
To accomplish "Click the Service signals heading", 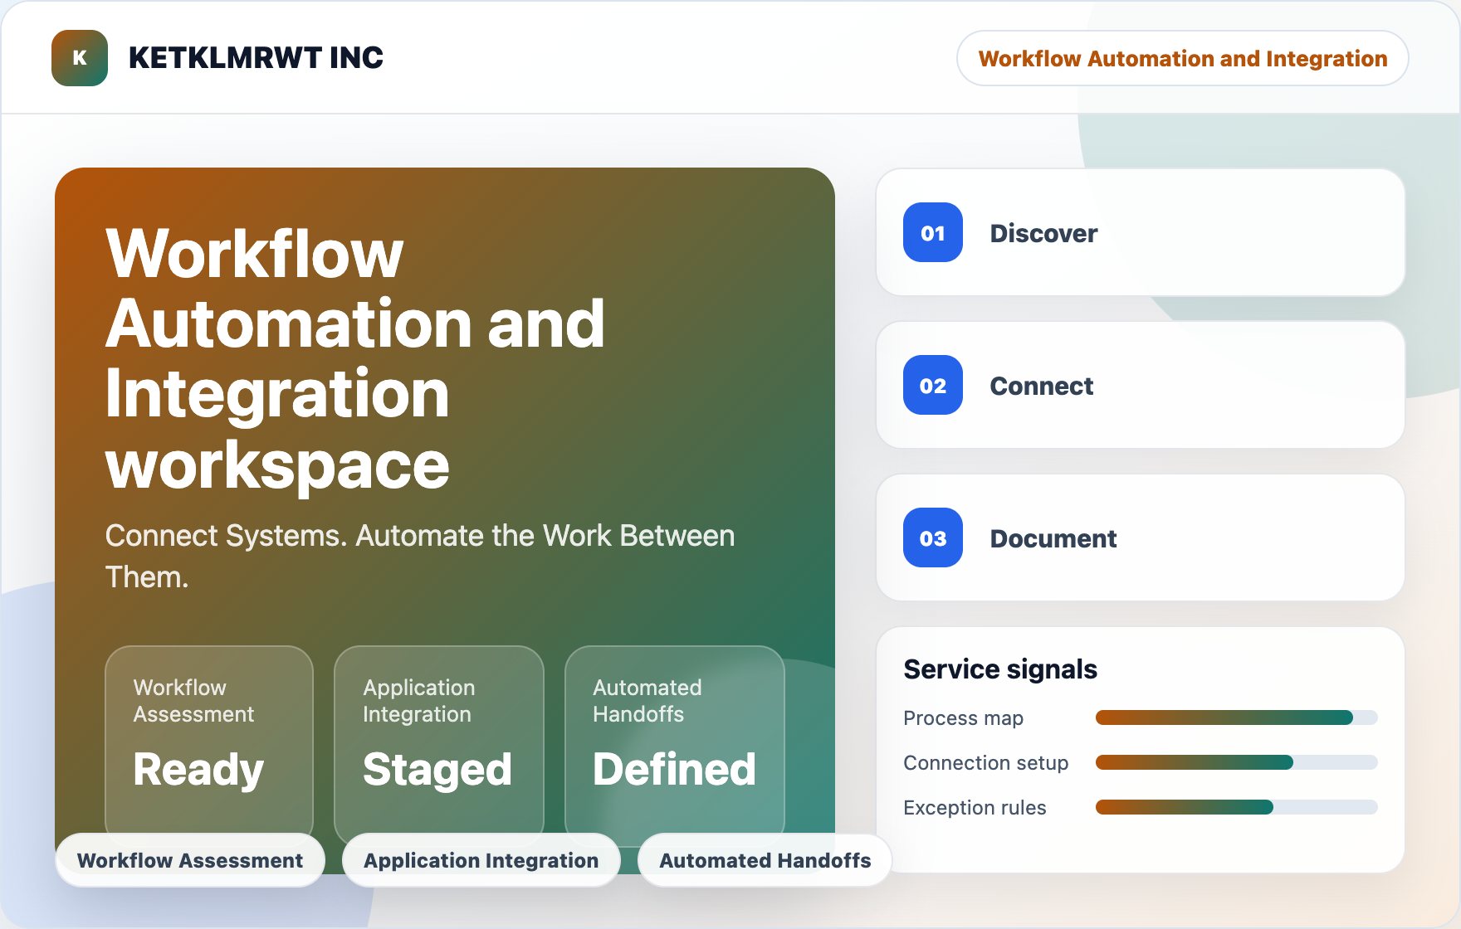I will click(1000, 669).
